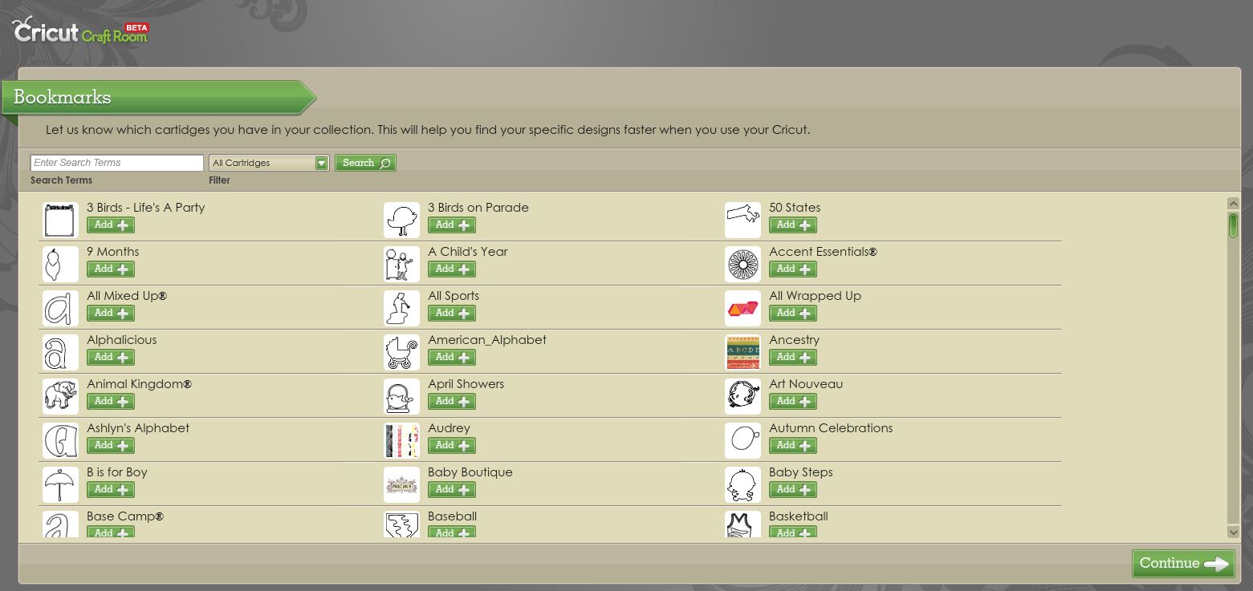This screenshot has width=1253, height=591.
Task: Add the Ashlyn's Alphabet cartridge
Action: [x=111, y=446]
